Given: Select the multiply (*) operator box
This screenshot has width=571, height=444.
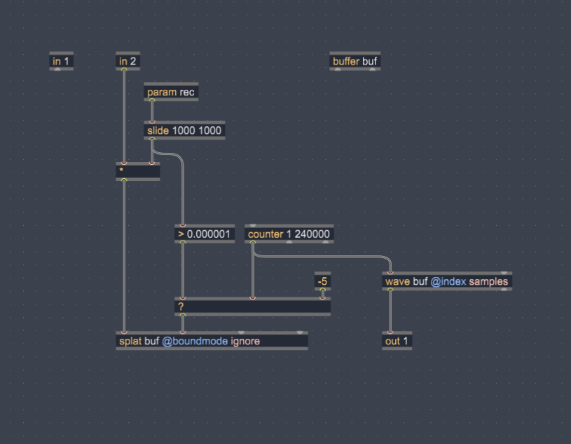Looking at the screenshot, I should pos(138,171).
